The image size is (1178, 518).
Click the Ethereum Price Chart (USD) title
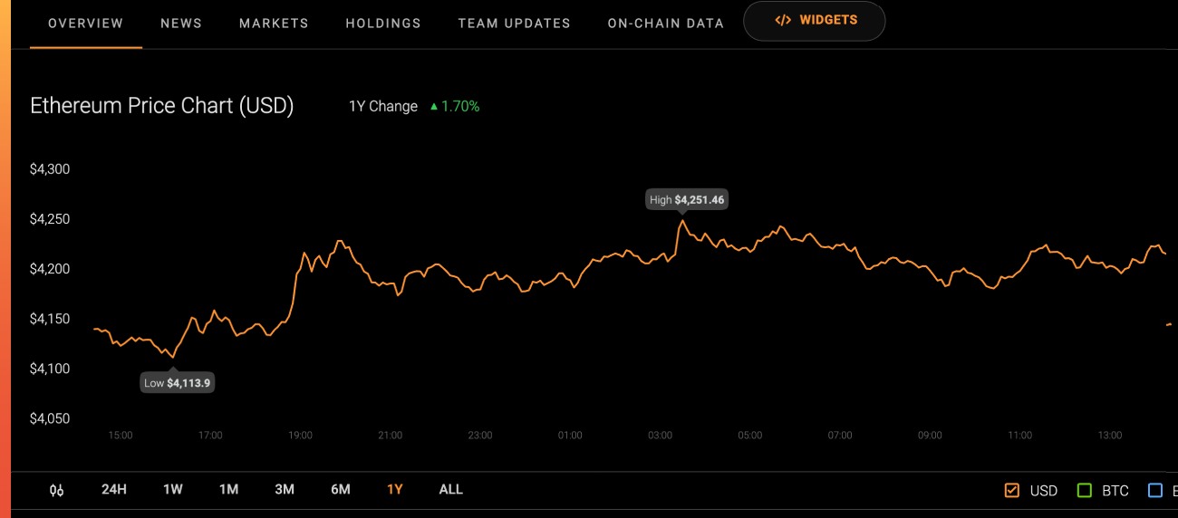(x=162, y=106)
